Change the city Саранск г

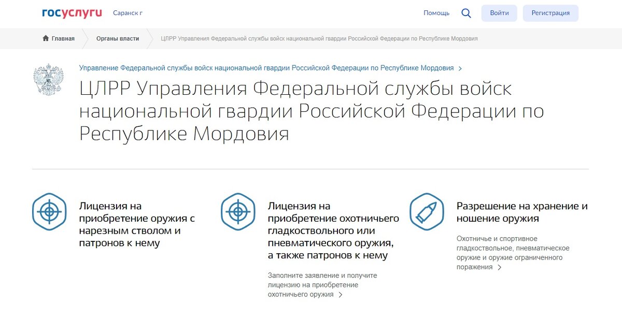pyautogui.click(x=128, y=13)
